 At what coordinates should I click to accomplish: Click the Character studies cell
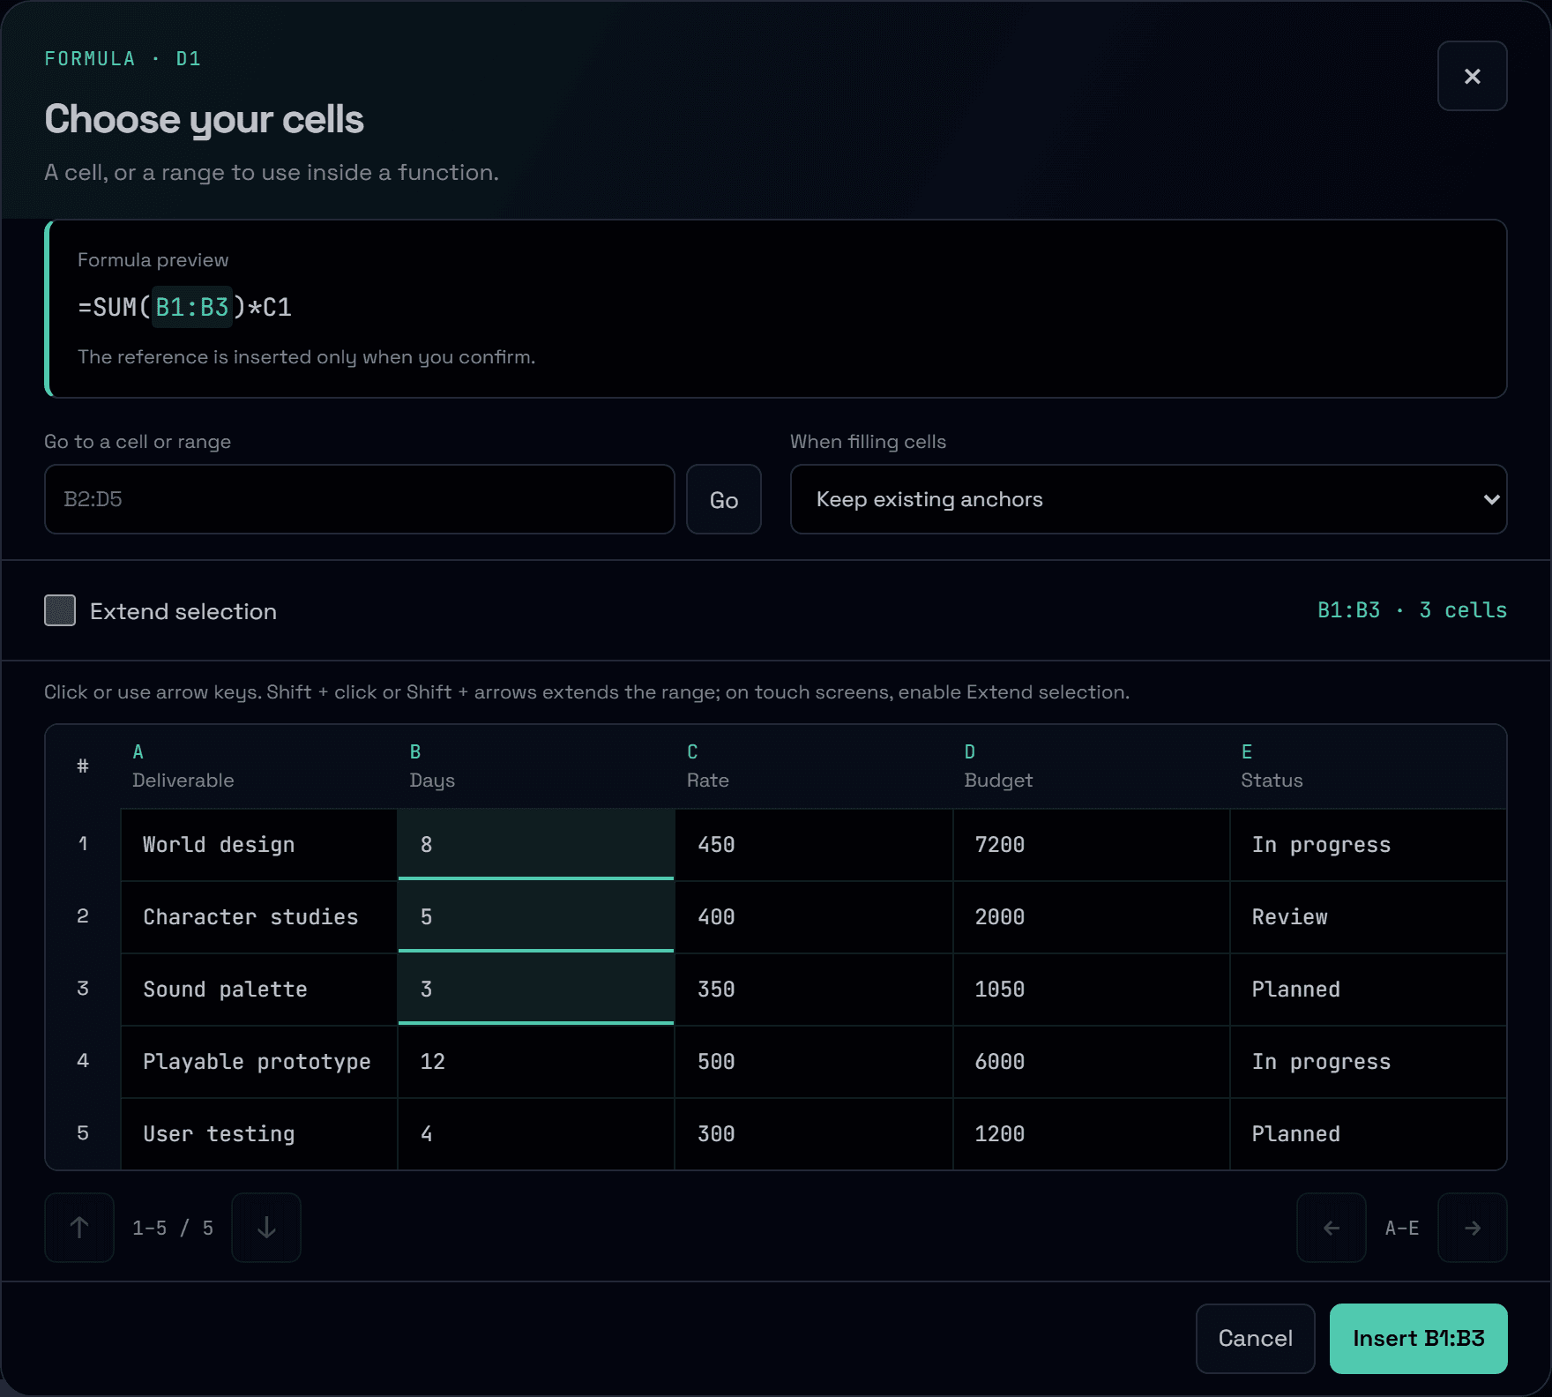(259, 917)
